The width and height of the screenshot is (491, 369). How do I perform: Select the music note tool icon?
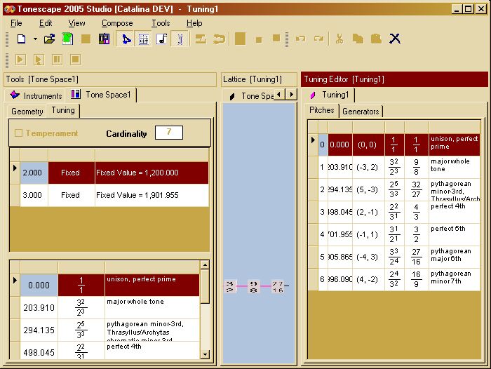(x=162, y=39)
